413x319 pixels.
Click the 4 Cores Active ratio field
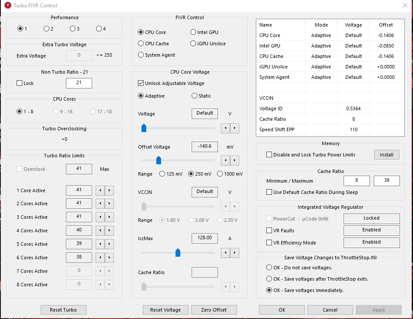[x=79, y=231]
